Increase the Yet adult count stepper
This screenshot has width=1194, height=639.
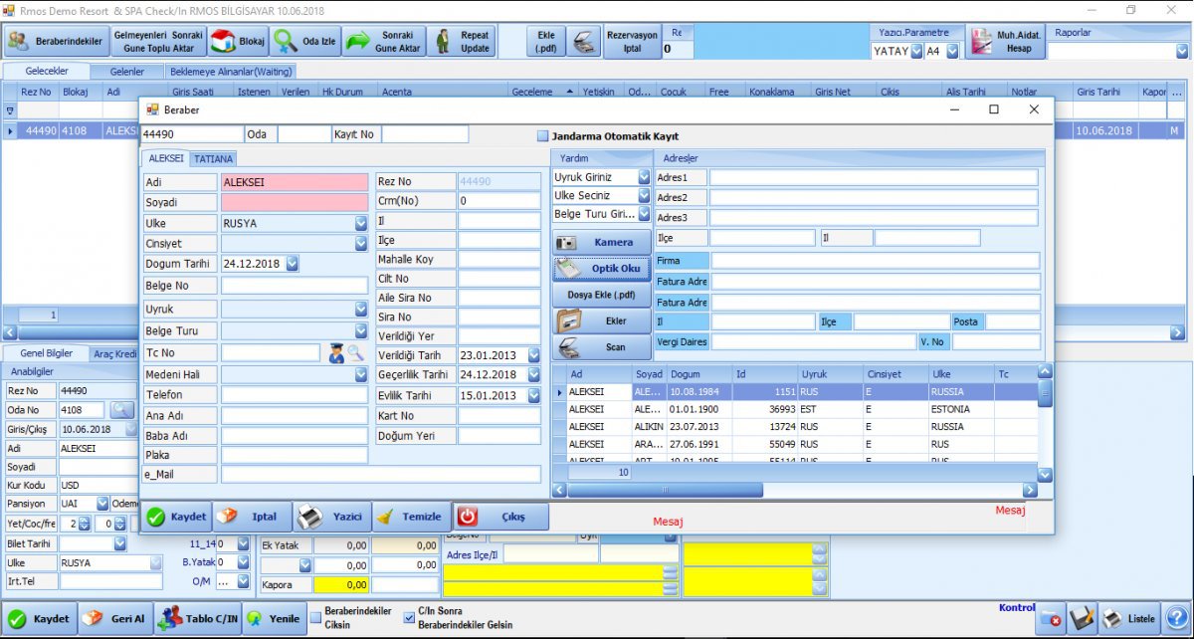(x=84, y=520)
